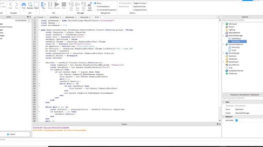Navigate Back with the left arrow icon
The width and height of the screenshot is (263, 147).
[x=10, y=4]
